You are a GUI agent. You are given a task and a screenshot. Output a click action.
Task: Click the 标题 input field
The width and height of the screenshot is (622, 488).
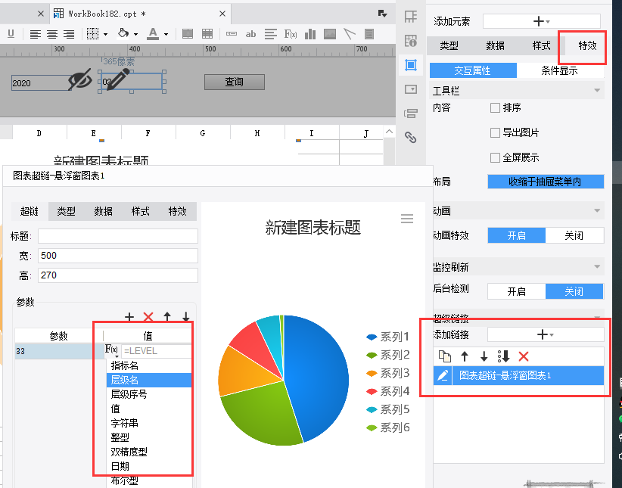point(118,236)
